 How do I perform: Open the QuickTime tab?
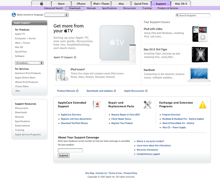pos(141,4)
